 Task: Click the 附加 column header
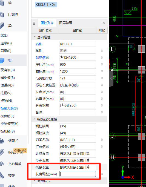click(x=102, y=31)
